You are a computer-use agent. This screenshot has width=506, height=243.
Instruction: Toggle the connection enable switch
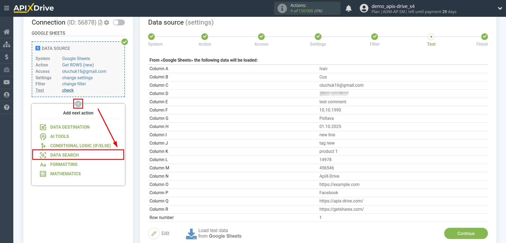pos(119,22)
